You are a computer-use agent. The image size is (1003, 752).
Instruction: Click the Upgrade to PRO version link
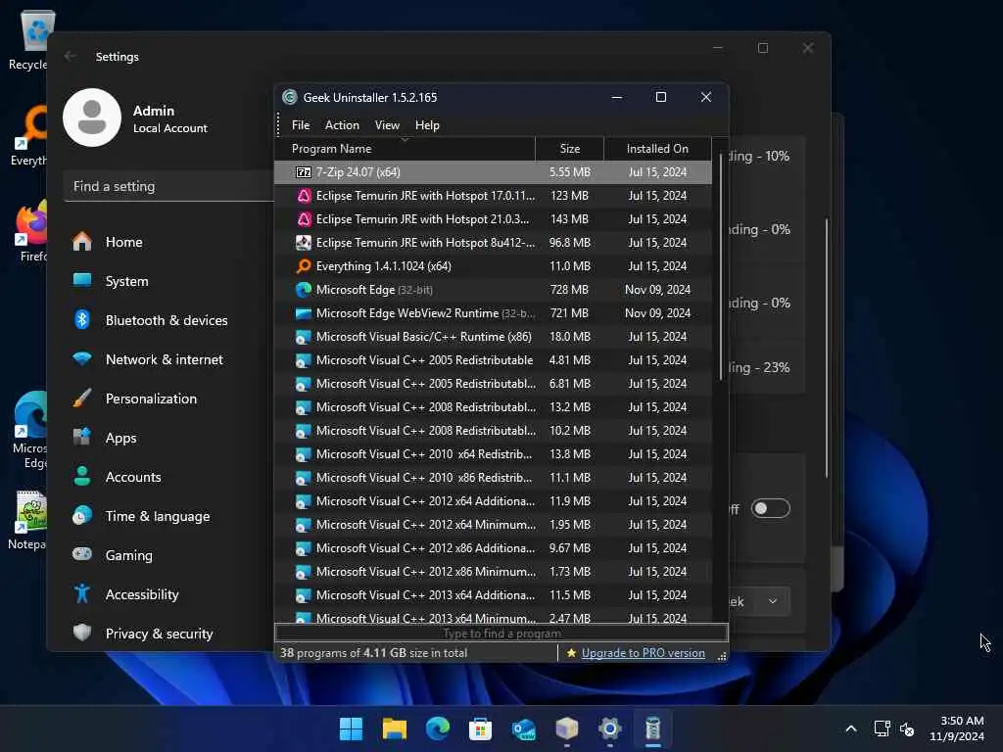pos(643,653)
